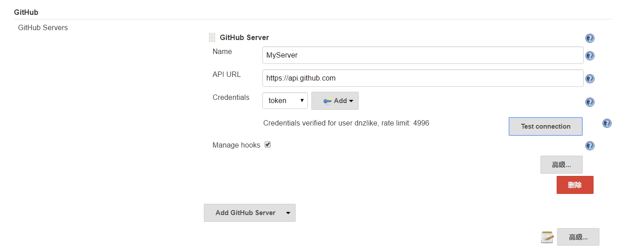Screen dimensions: 621x247
Task: Open help icon beside API URL field
Action: [590, 79]
